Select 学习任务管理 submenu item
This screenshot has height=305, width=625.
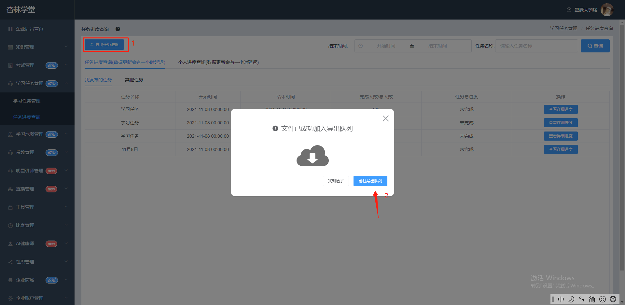click(x=37, y=101)
